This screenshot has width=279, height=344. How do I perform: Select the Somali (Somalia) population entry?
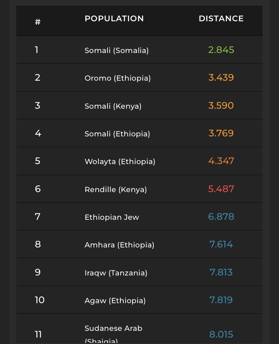[117, 50]
